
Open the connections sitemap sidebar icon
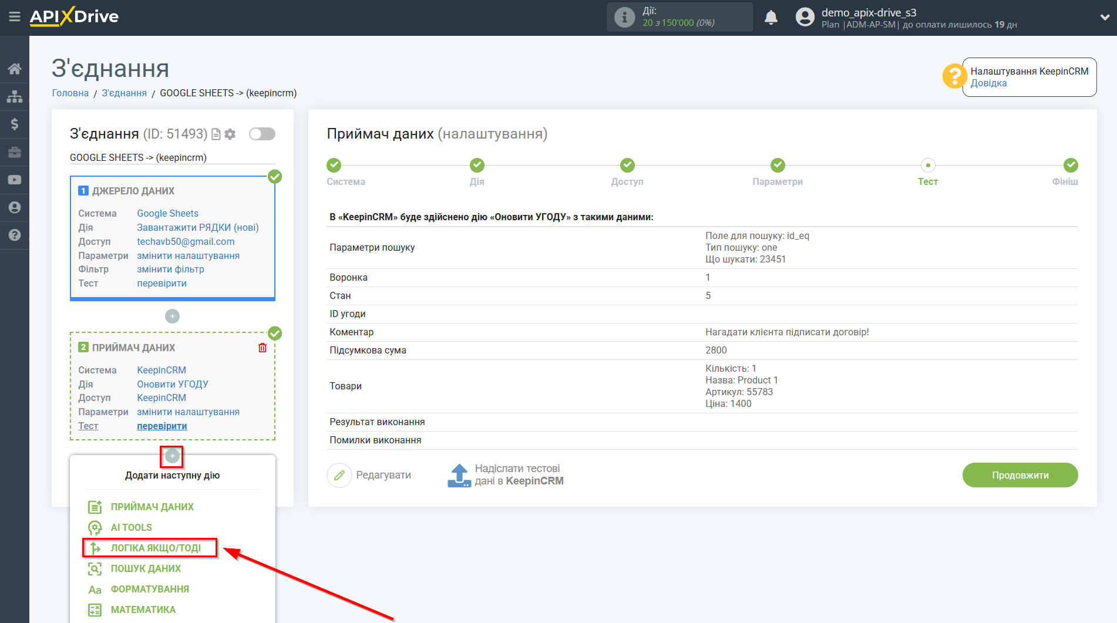[x=15, y=96]
